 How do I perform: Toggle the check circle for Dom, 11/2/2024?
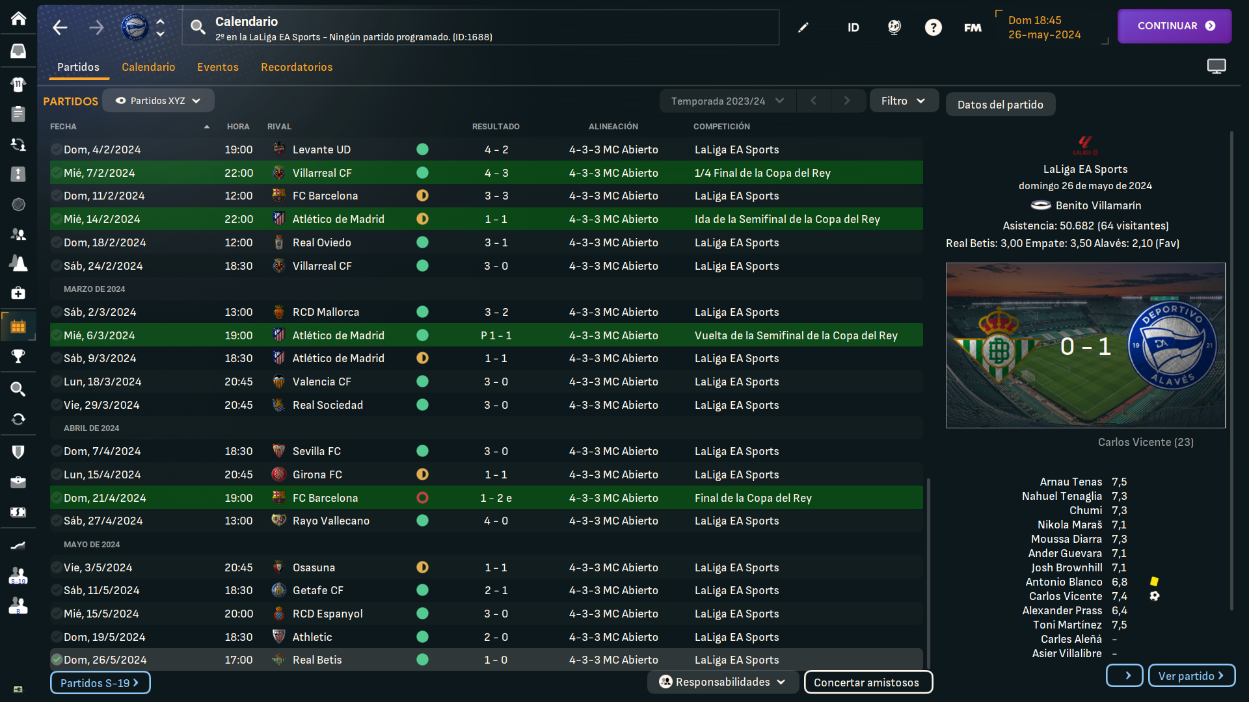pyautogui.click(x=57, y=196)
